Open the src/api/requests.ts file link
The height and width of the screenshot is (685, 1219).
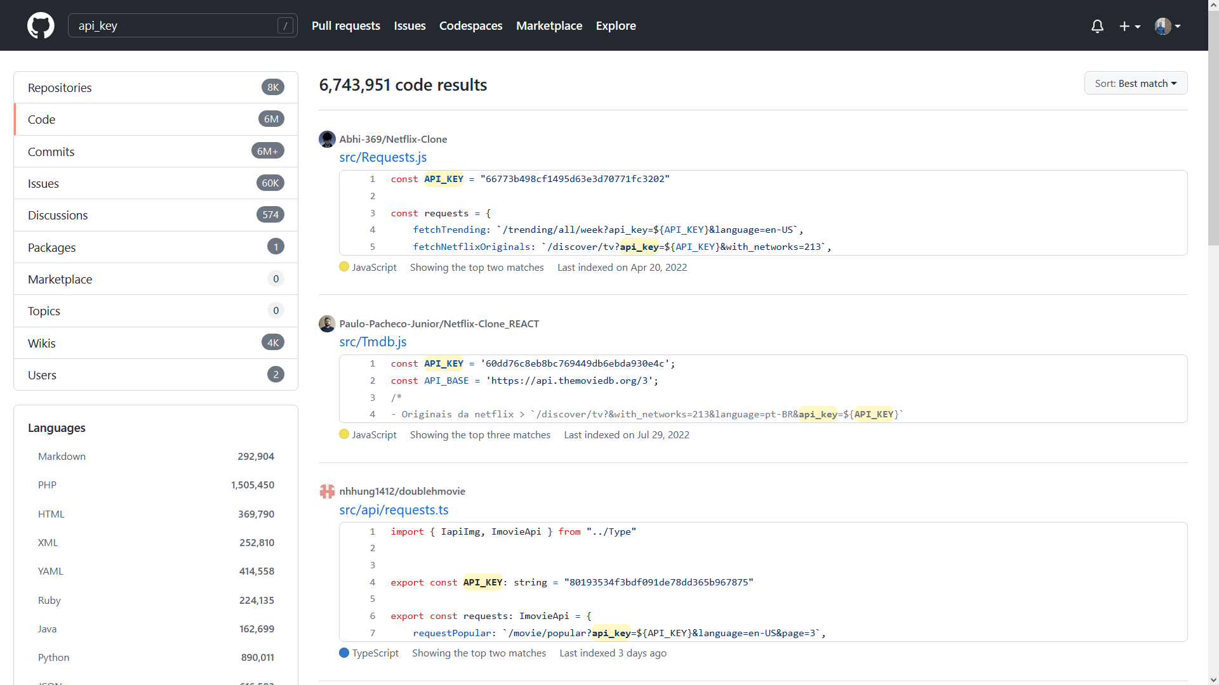coord(394,509)
